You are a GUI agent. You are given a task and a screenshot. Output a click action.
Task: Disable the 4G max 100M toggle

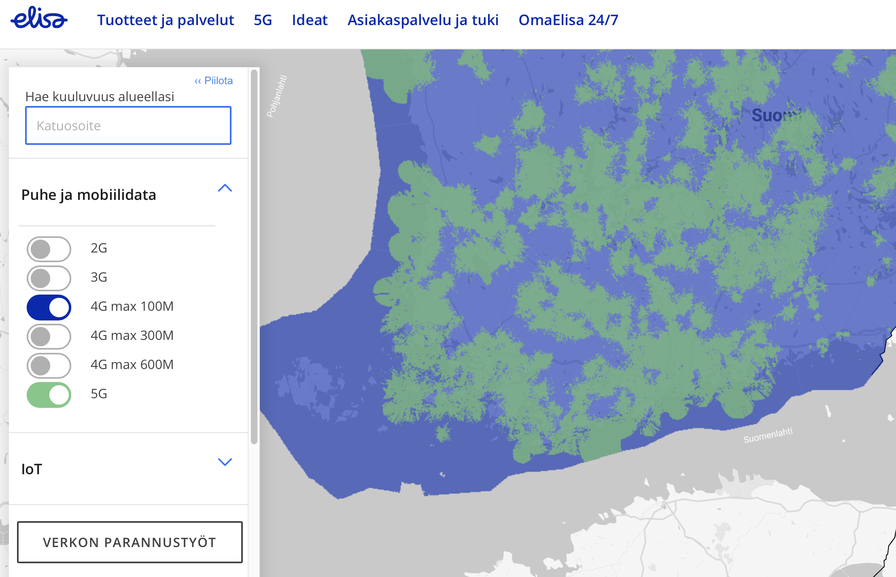point(49,307)
